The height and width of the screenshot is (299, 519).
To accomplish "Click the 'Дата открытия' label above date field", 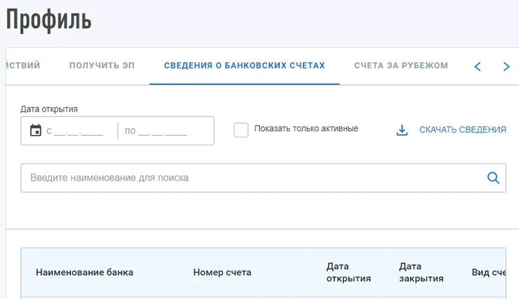I will click(49, 109).
